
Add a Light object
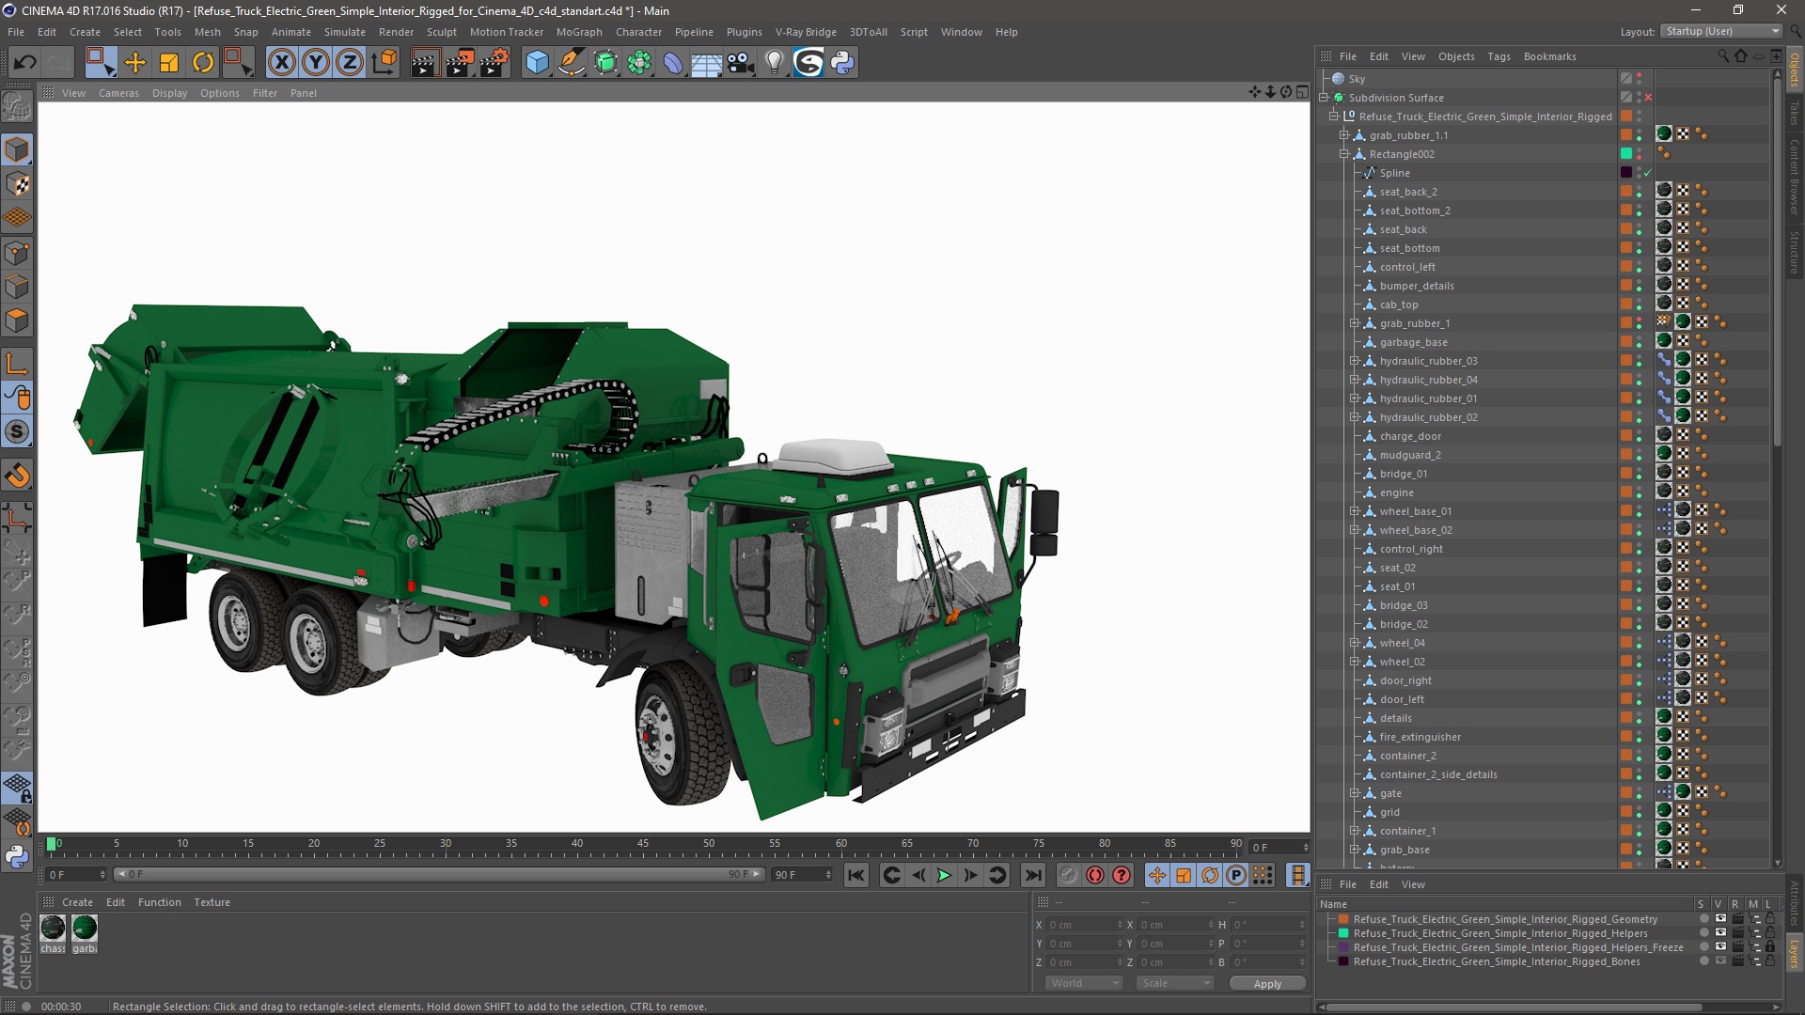coord(774,63)
